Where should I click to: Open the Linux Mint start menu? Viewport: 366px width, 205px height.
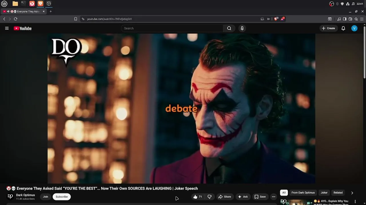click(4, 4)
